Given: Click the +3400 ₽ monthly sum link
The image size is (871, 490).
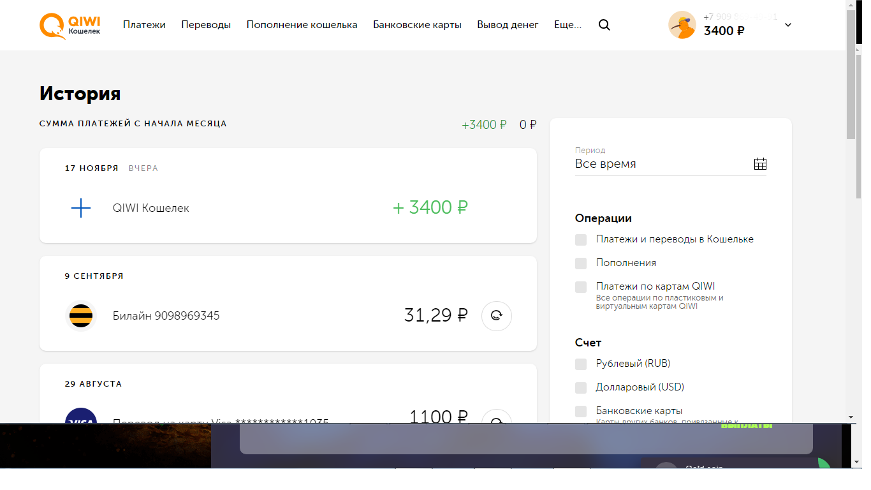Looking at the screenshot, I should click(484, 124).
